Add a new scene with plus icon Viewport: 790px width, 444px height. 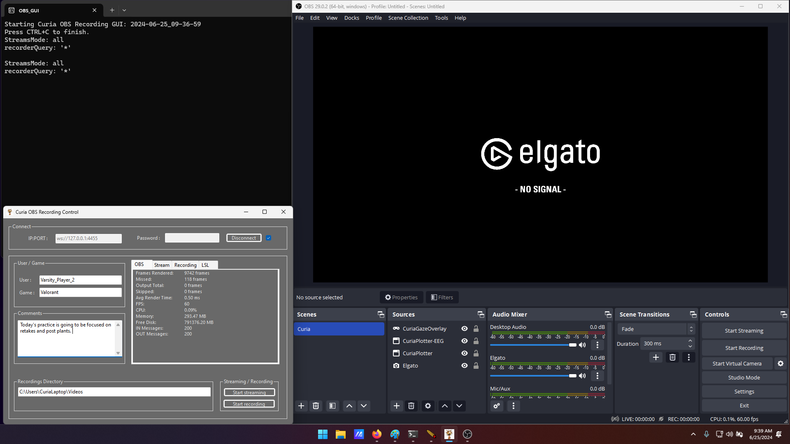(301, 406)
